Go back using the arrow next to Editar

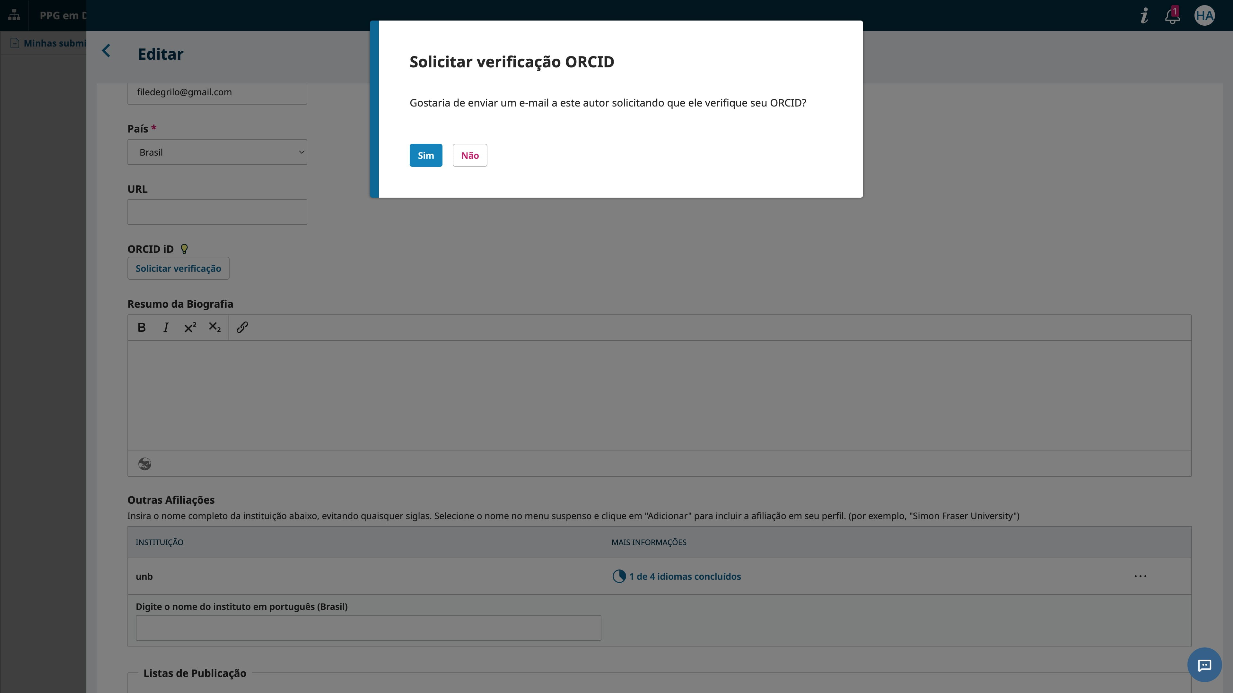point(106,51)
